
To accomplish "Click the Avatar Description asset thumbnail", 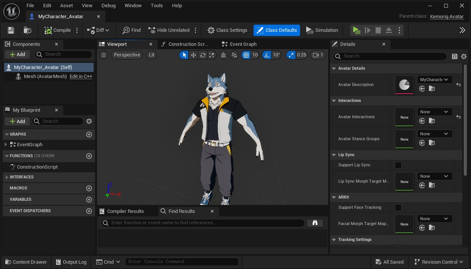I will click(x=404, y=84).
